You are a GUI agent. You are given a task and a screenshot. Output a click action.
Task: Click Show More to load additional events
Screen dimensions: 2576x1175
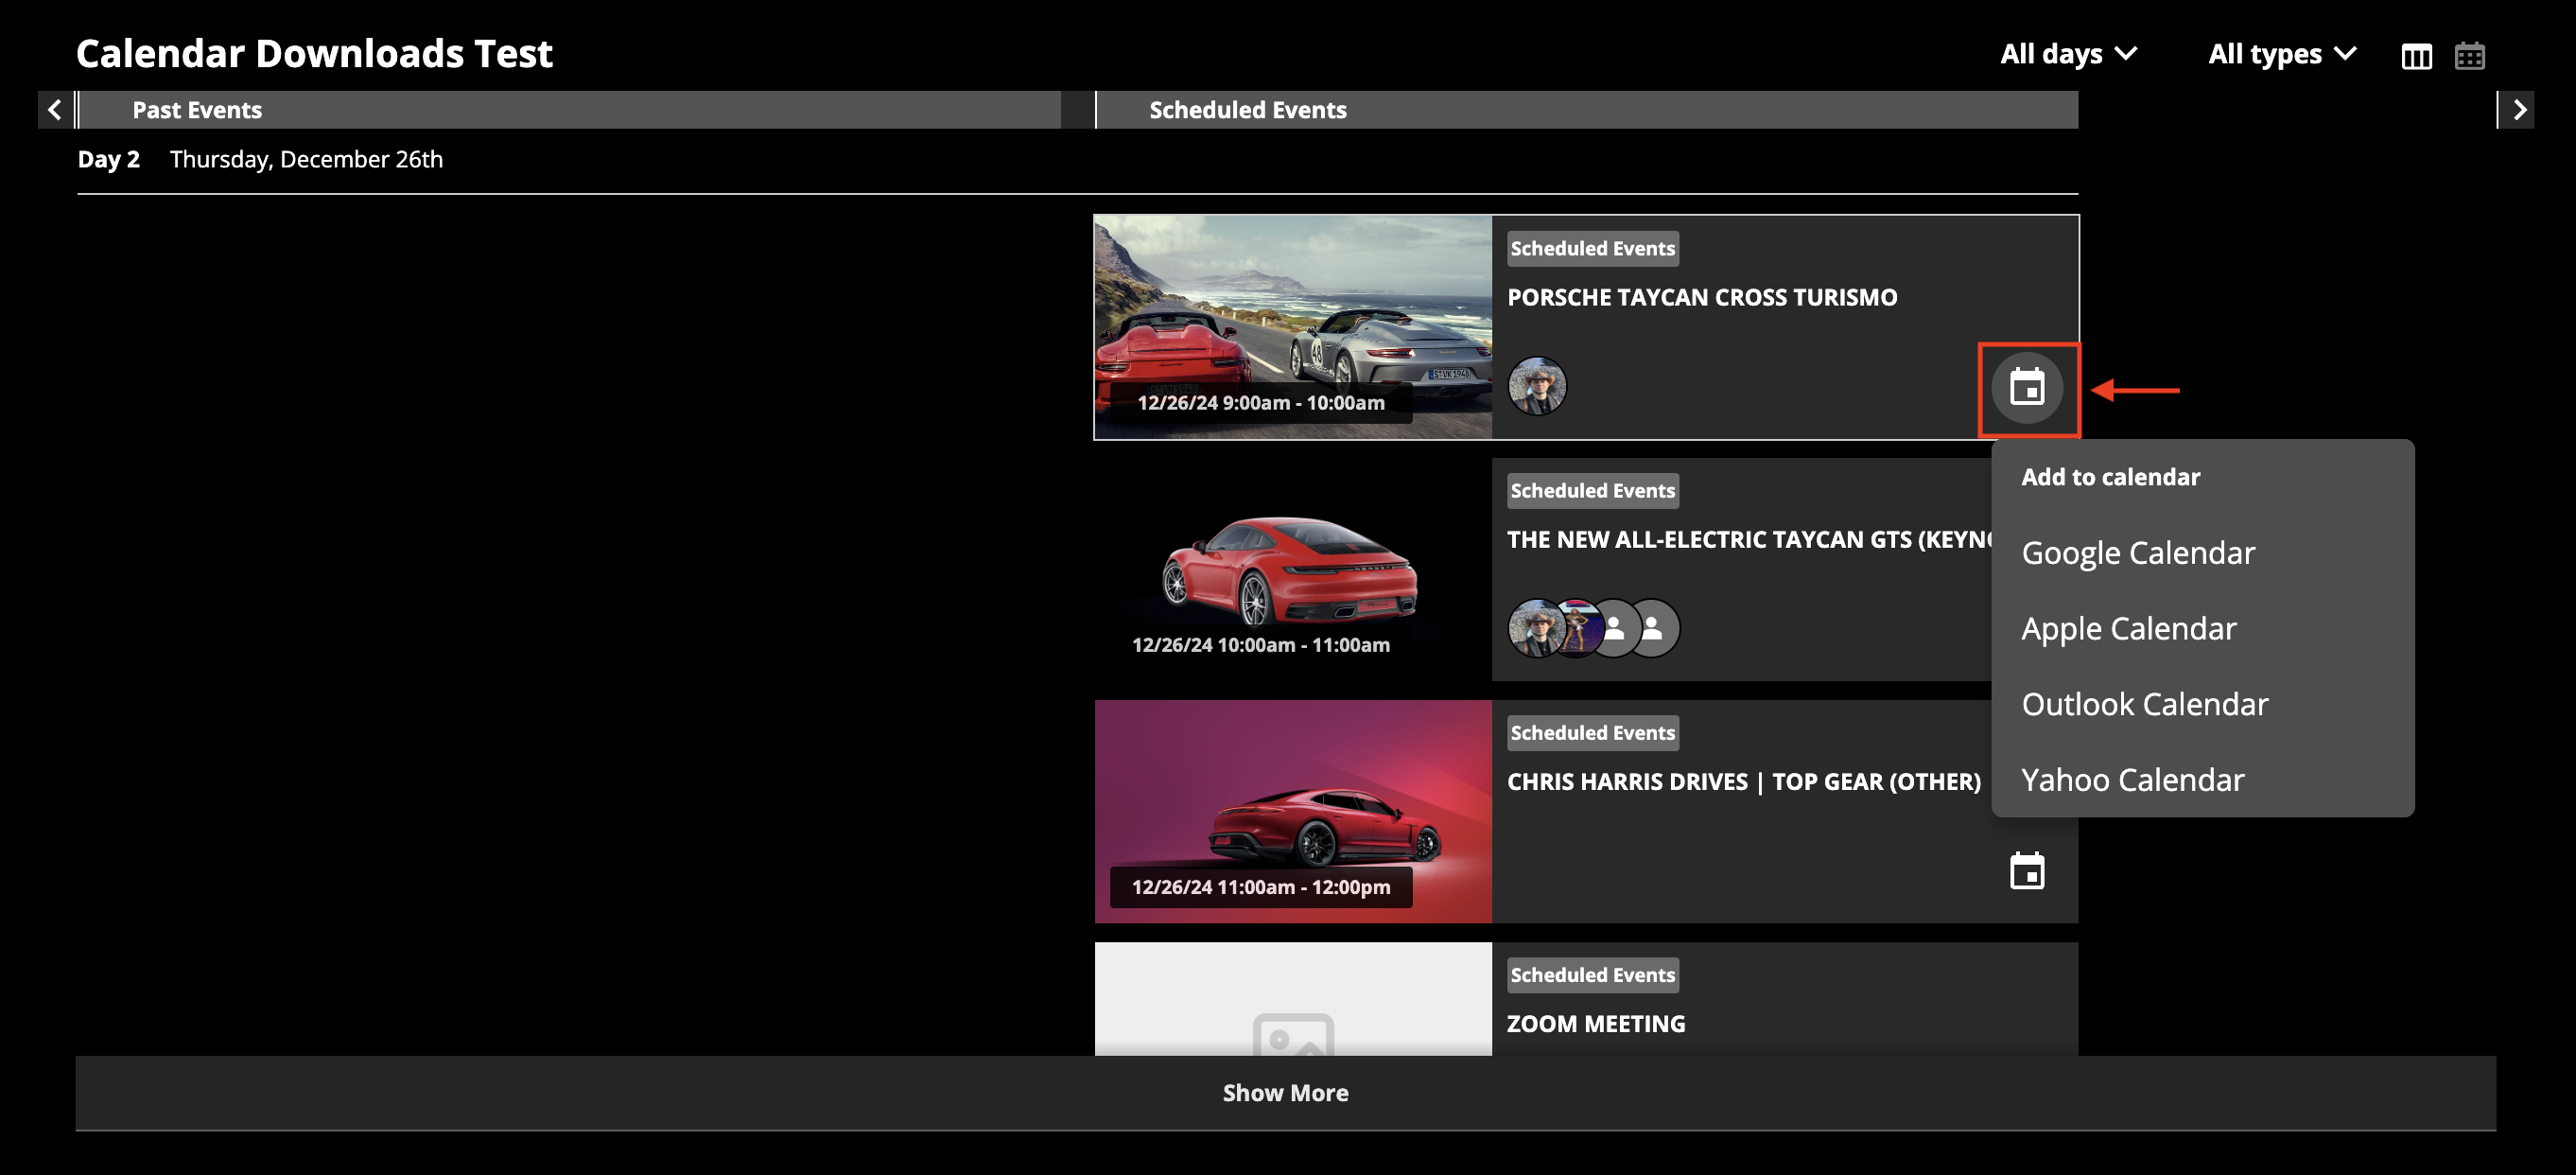pyautogui.click(x=1286, y=1091)
